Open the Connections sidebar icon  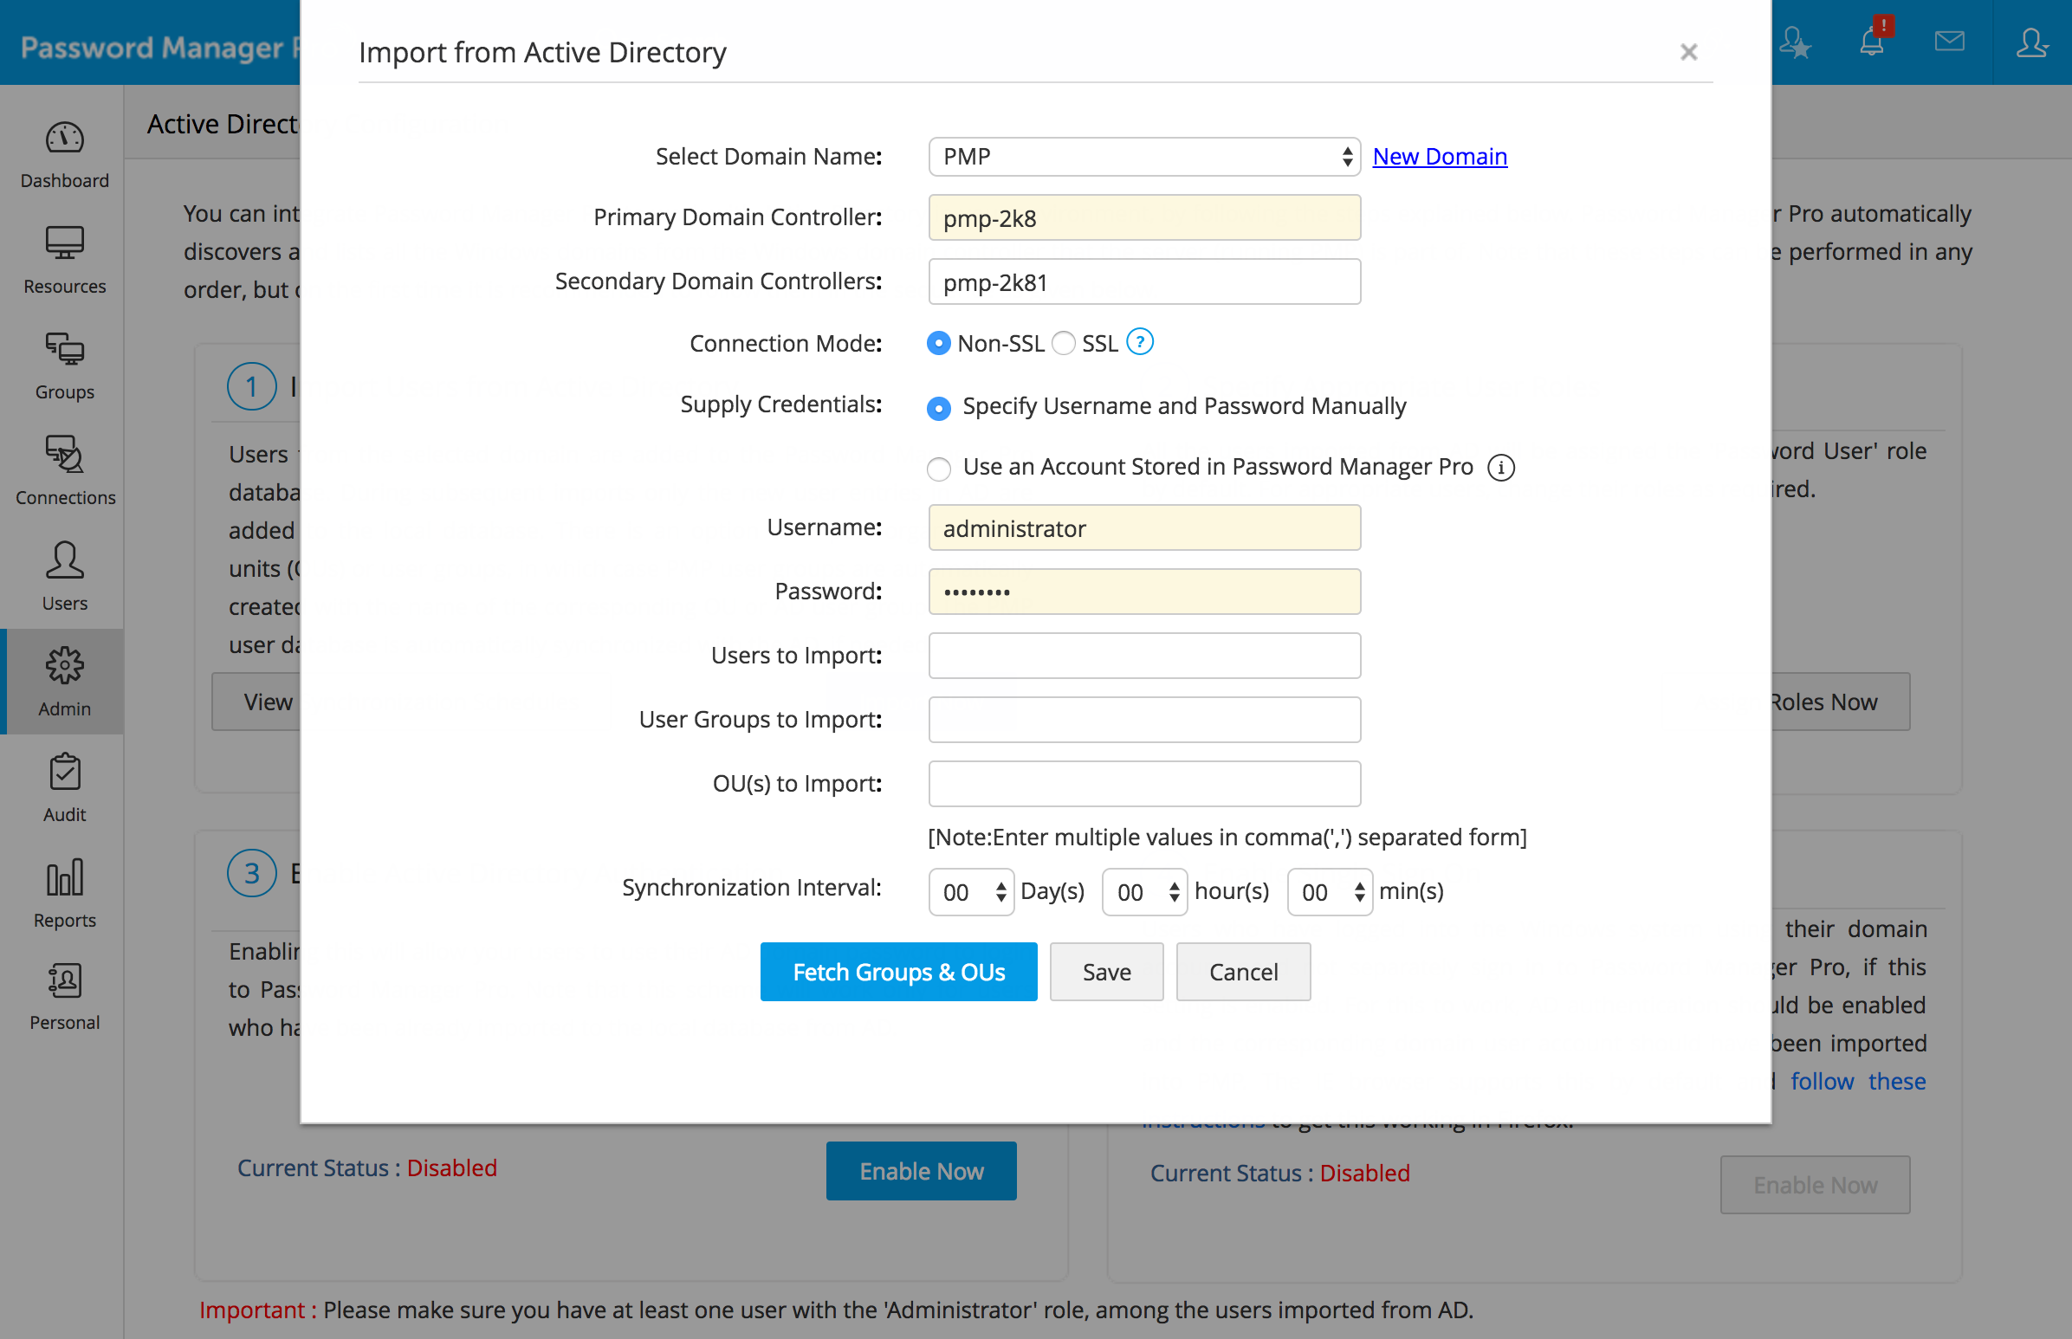(x=64, y=470)
